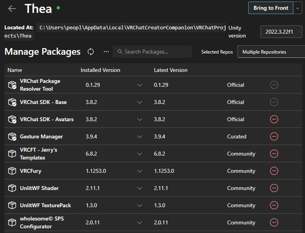Open the VRCFury installed version dropdown
The height and width of the screenshot is (233, 305).
(x=139, y=171)
